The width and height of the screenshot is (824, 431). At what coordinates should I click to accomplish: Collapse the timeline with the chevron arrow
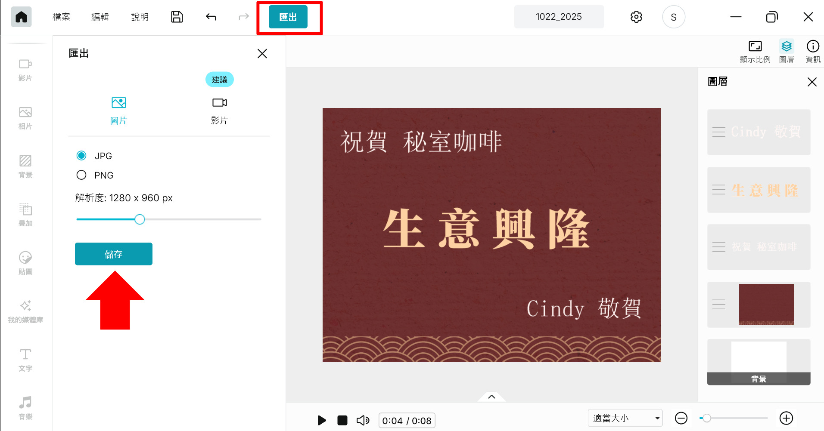[491, 397]
